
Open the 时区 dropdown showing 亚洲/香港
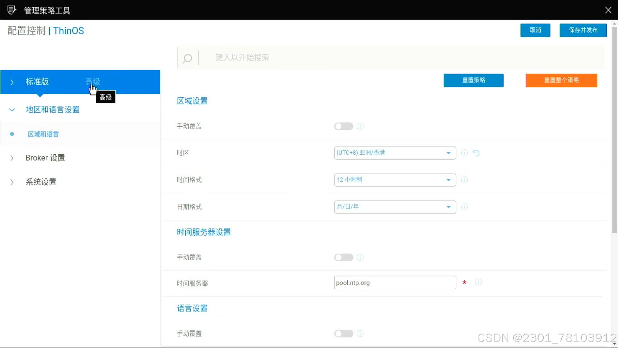click(x=395, y=153)
